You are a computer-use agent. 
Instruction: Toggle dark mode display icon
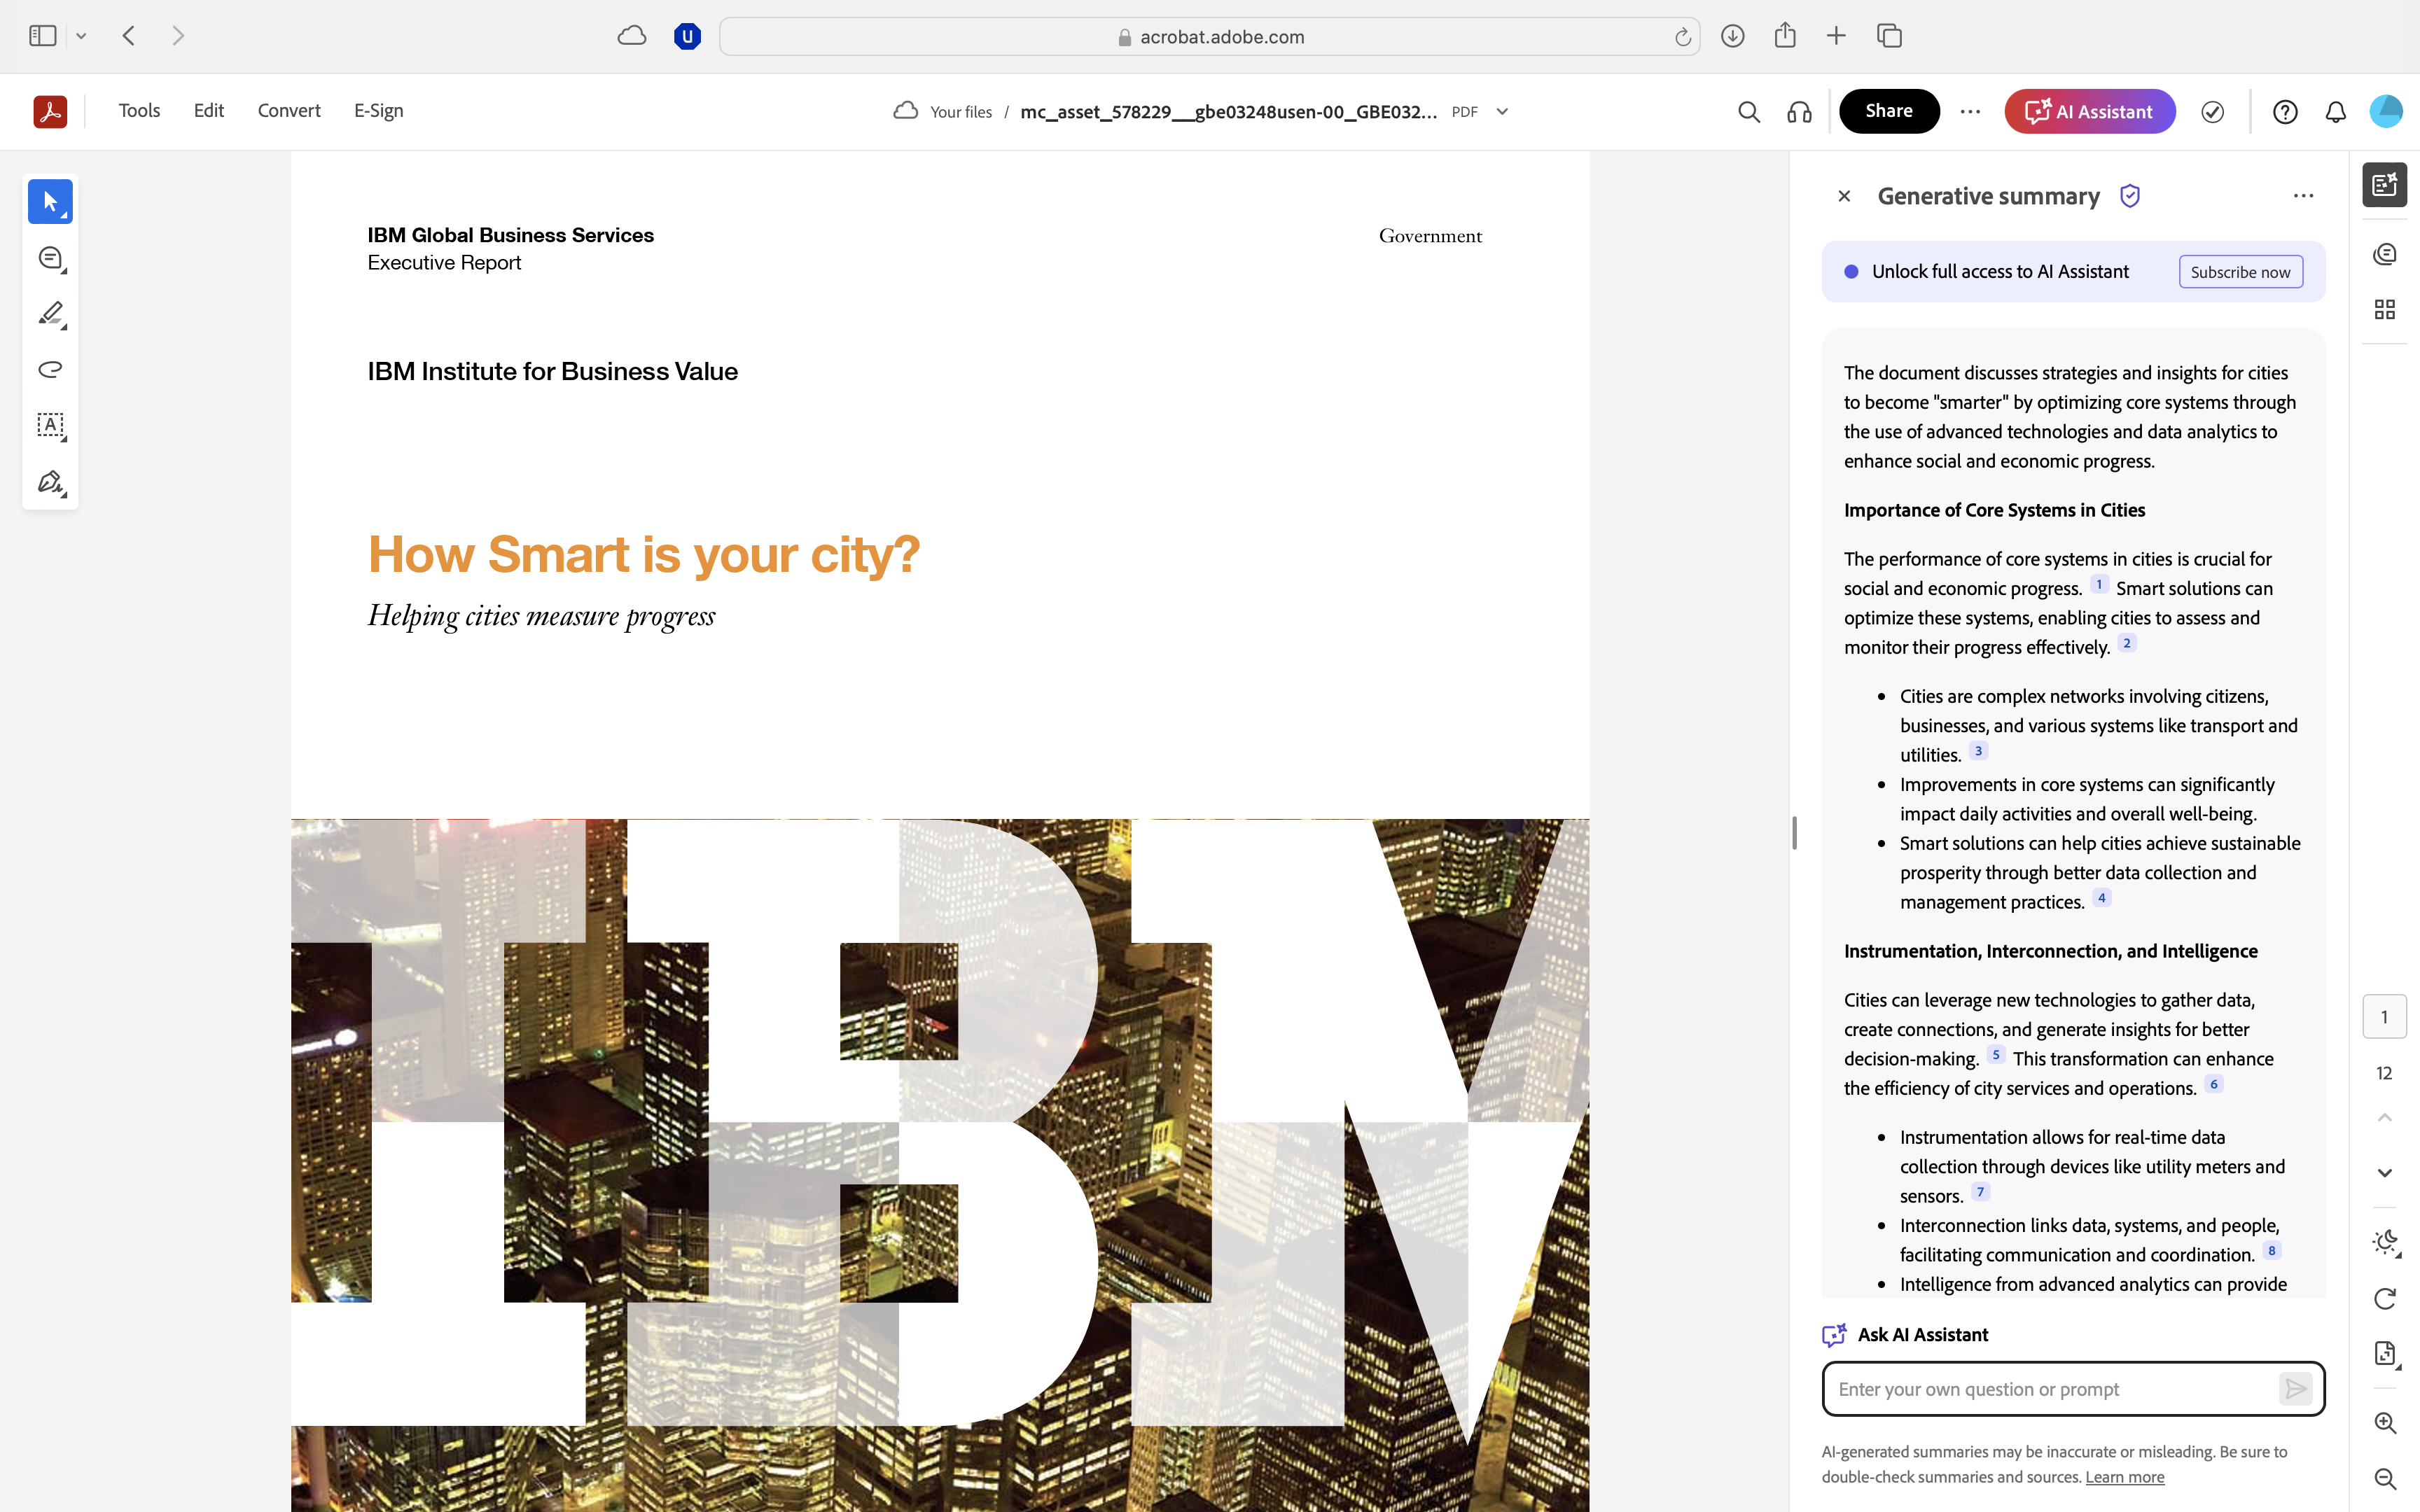(x=2386, y=1243)
